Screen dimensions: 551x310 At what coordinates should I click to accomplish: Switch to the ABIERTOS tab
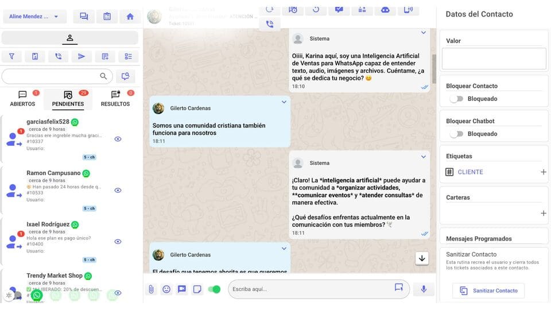click(22, 99)
